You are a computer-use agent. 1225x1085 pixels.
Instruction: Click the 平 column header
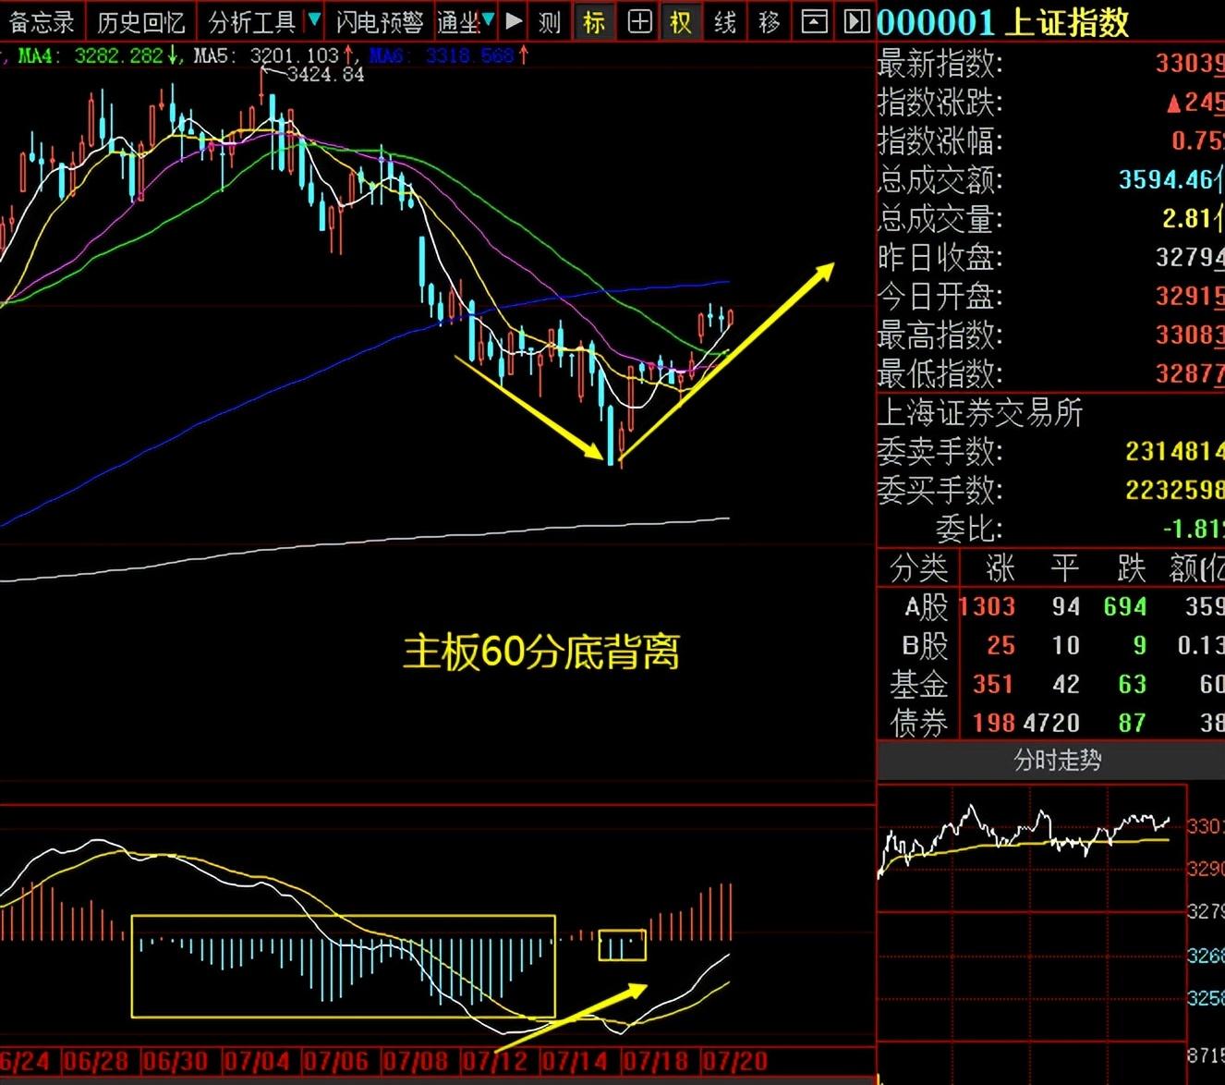click(x=1065, y=568)
